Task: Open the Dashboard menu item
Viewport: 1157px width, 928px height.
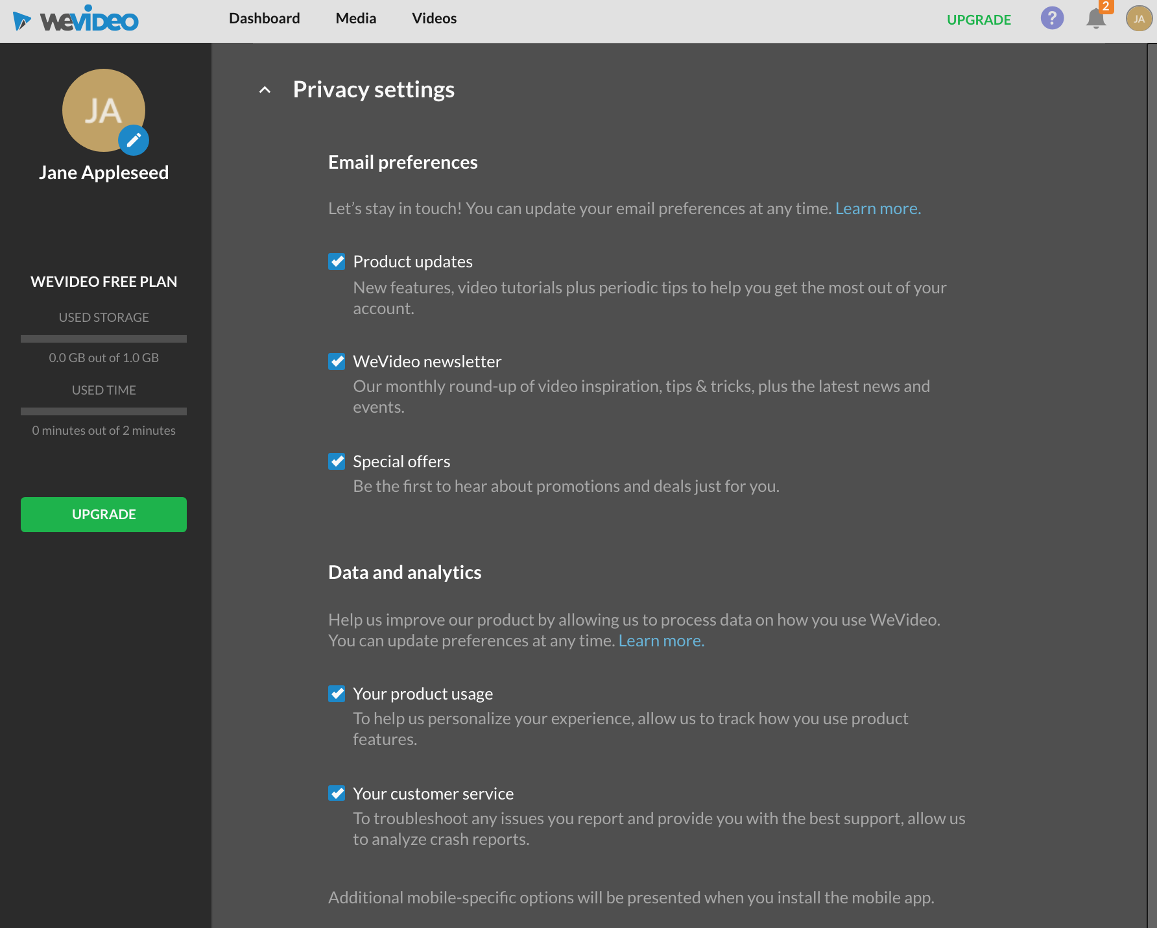Action: (x=264, y=19)
